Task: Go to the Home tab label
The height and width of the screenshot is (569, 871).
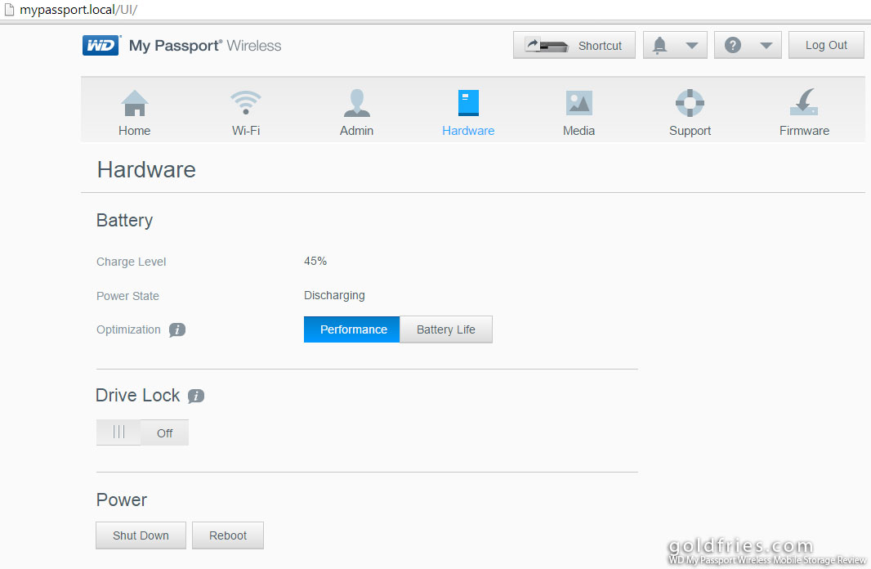Action: (x=135, y=131)
